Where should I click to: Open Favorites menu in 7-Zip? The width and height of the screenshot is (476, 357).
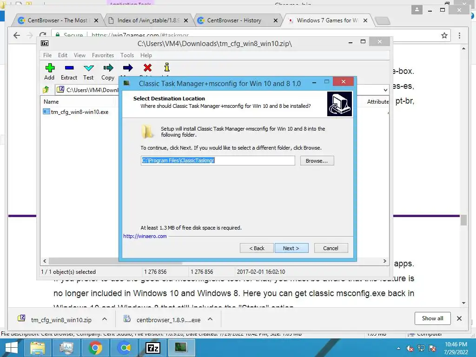(x=103, y=55)
